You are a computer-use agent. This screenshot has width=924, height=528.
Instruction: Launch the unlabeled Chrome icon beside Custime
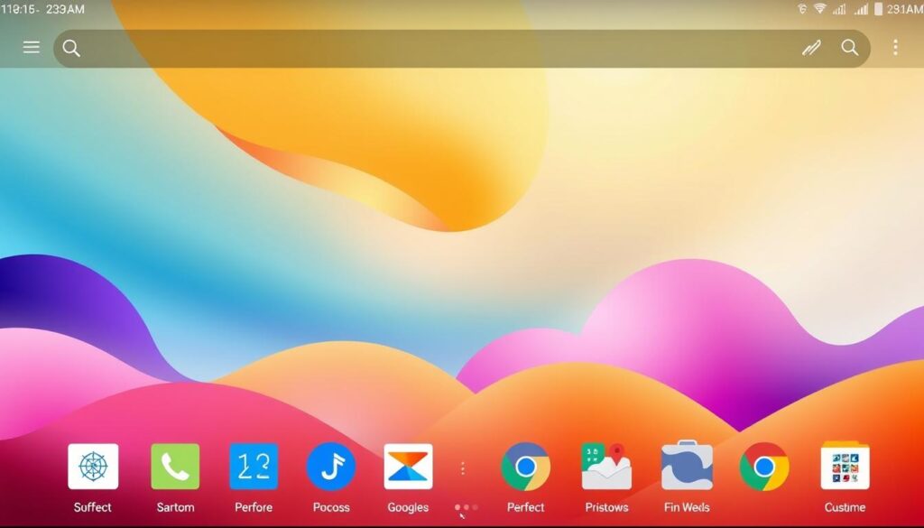[x=764, y=467]
